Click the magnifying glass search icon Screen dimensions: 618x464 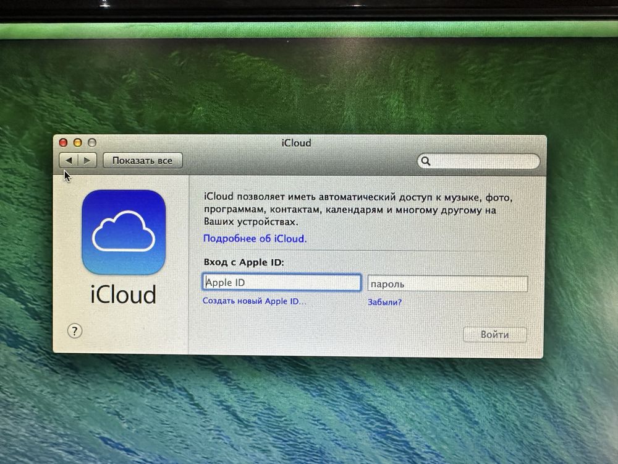click(x=426, y=161)
